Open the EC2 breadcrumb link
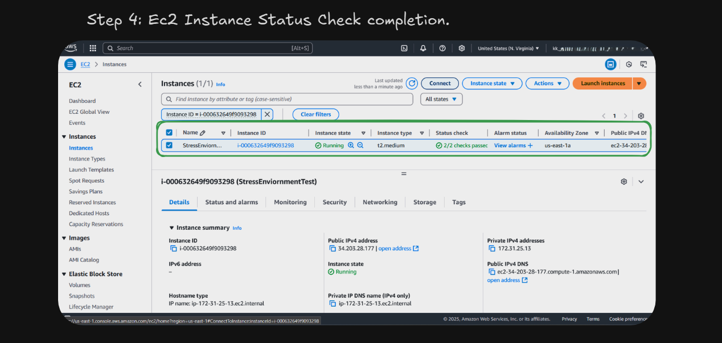The height and width of the screenshot is (343, 722). [x=85, y=64]
